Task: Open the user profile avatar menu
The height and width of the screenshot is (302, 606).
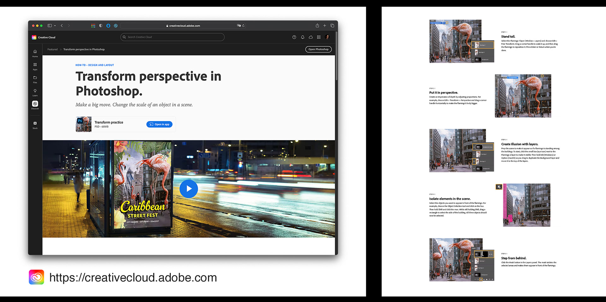Action: (x=327, y=37)
